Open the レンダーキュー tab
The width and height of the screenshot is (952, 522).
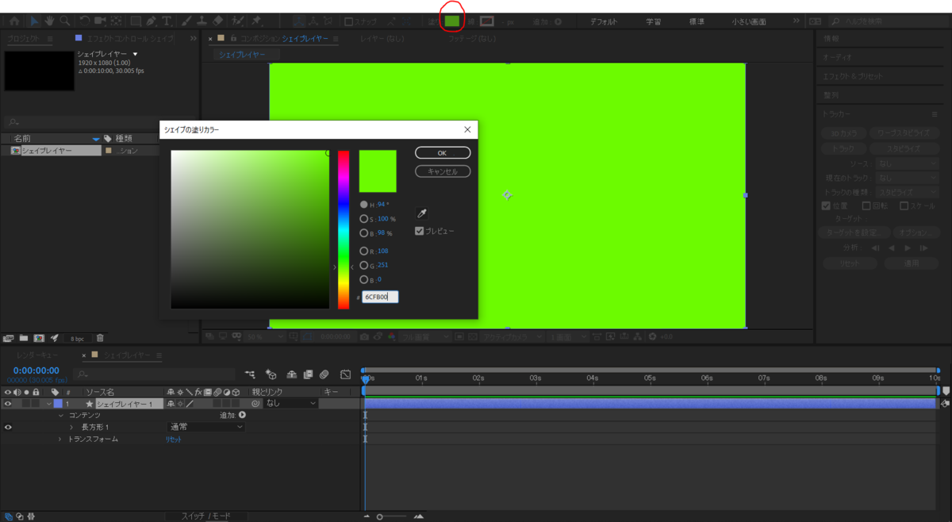(x=38, y=355)
